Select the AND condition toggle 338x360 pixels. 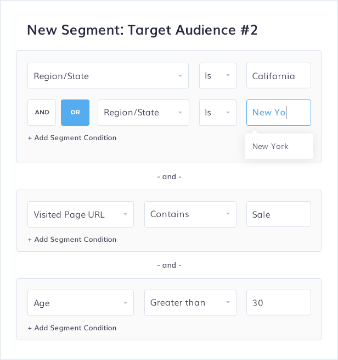pos(42,113)
